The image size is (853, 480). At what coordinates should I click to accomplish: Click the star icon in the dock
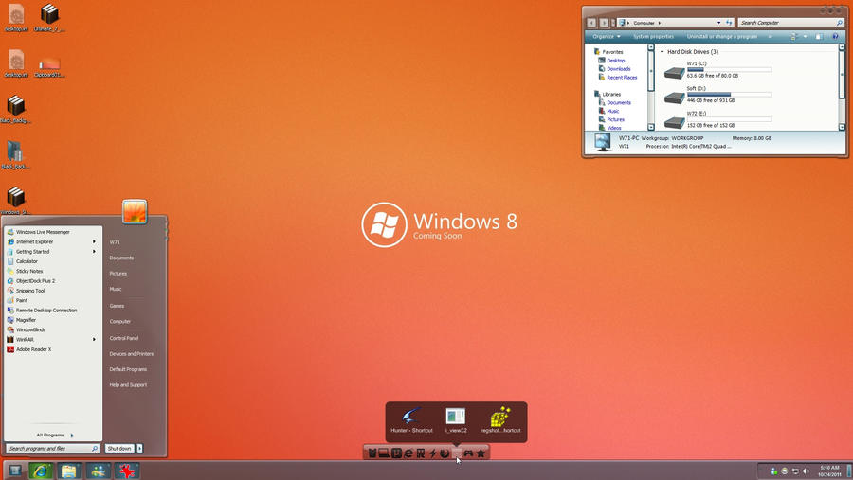coord(481,453)
